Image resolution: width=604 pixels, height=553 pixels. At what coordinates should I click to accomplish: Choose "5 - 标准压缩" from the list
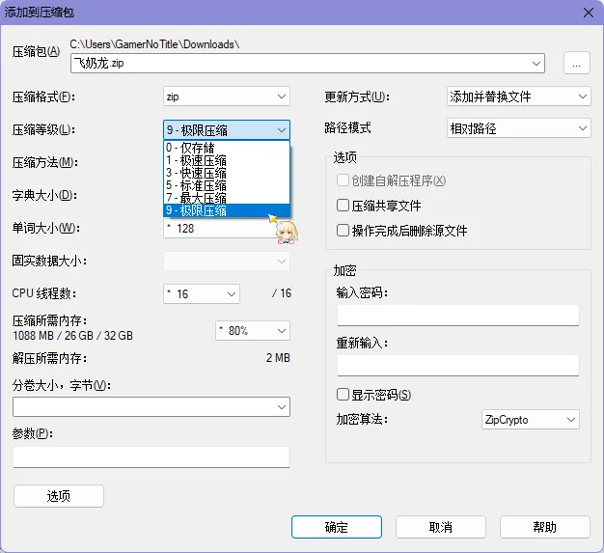click(227, 185)
